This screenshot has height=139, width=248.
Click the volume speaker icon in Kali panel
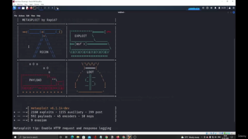pos(212,8)
